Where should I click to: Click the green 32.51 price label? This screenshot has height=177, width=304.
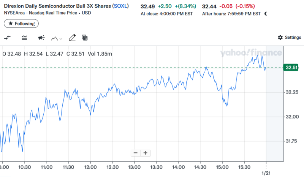(x=291, y=68)
